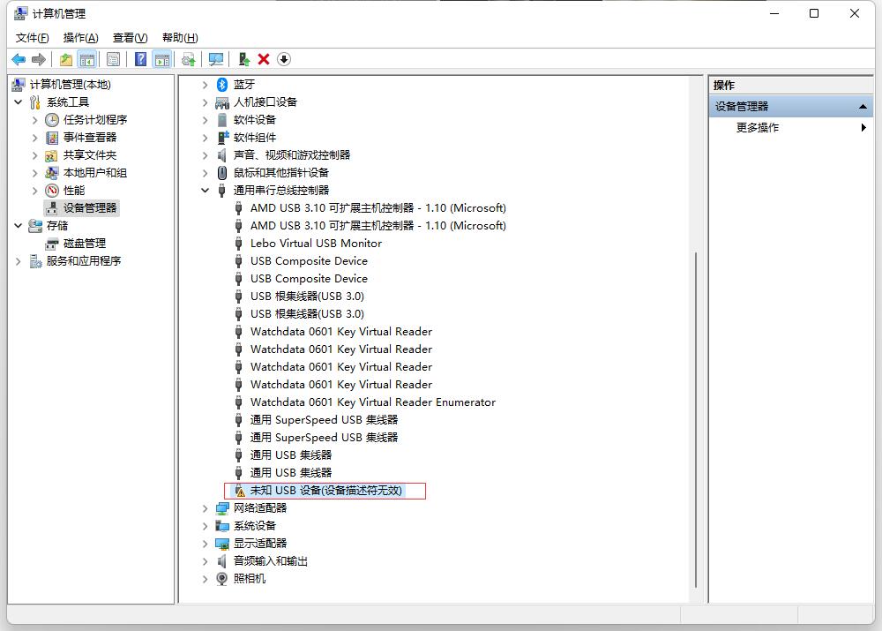
Task: Open the 查看(V) menu
Action: pyautogui.click(x=130, y=38)
